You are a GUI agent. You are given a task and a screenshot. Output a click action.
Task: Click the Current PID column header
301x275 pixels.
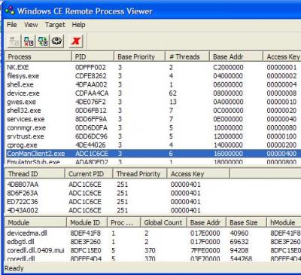click(89, 174)
